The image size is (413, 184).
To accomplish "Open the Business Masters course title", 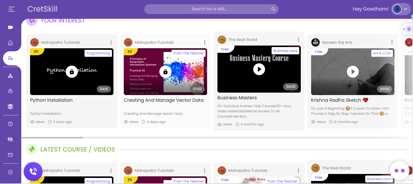I will [x=237, y=98].
